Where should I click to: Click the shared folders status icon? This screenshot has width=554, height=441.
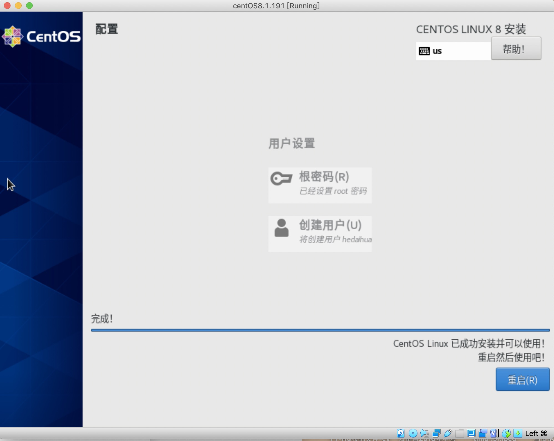coord(459,433)
